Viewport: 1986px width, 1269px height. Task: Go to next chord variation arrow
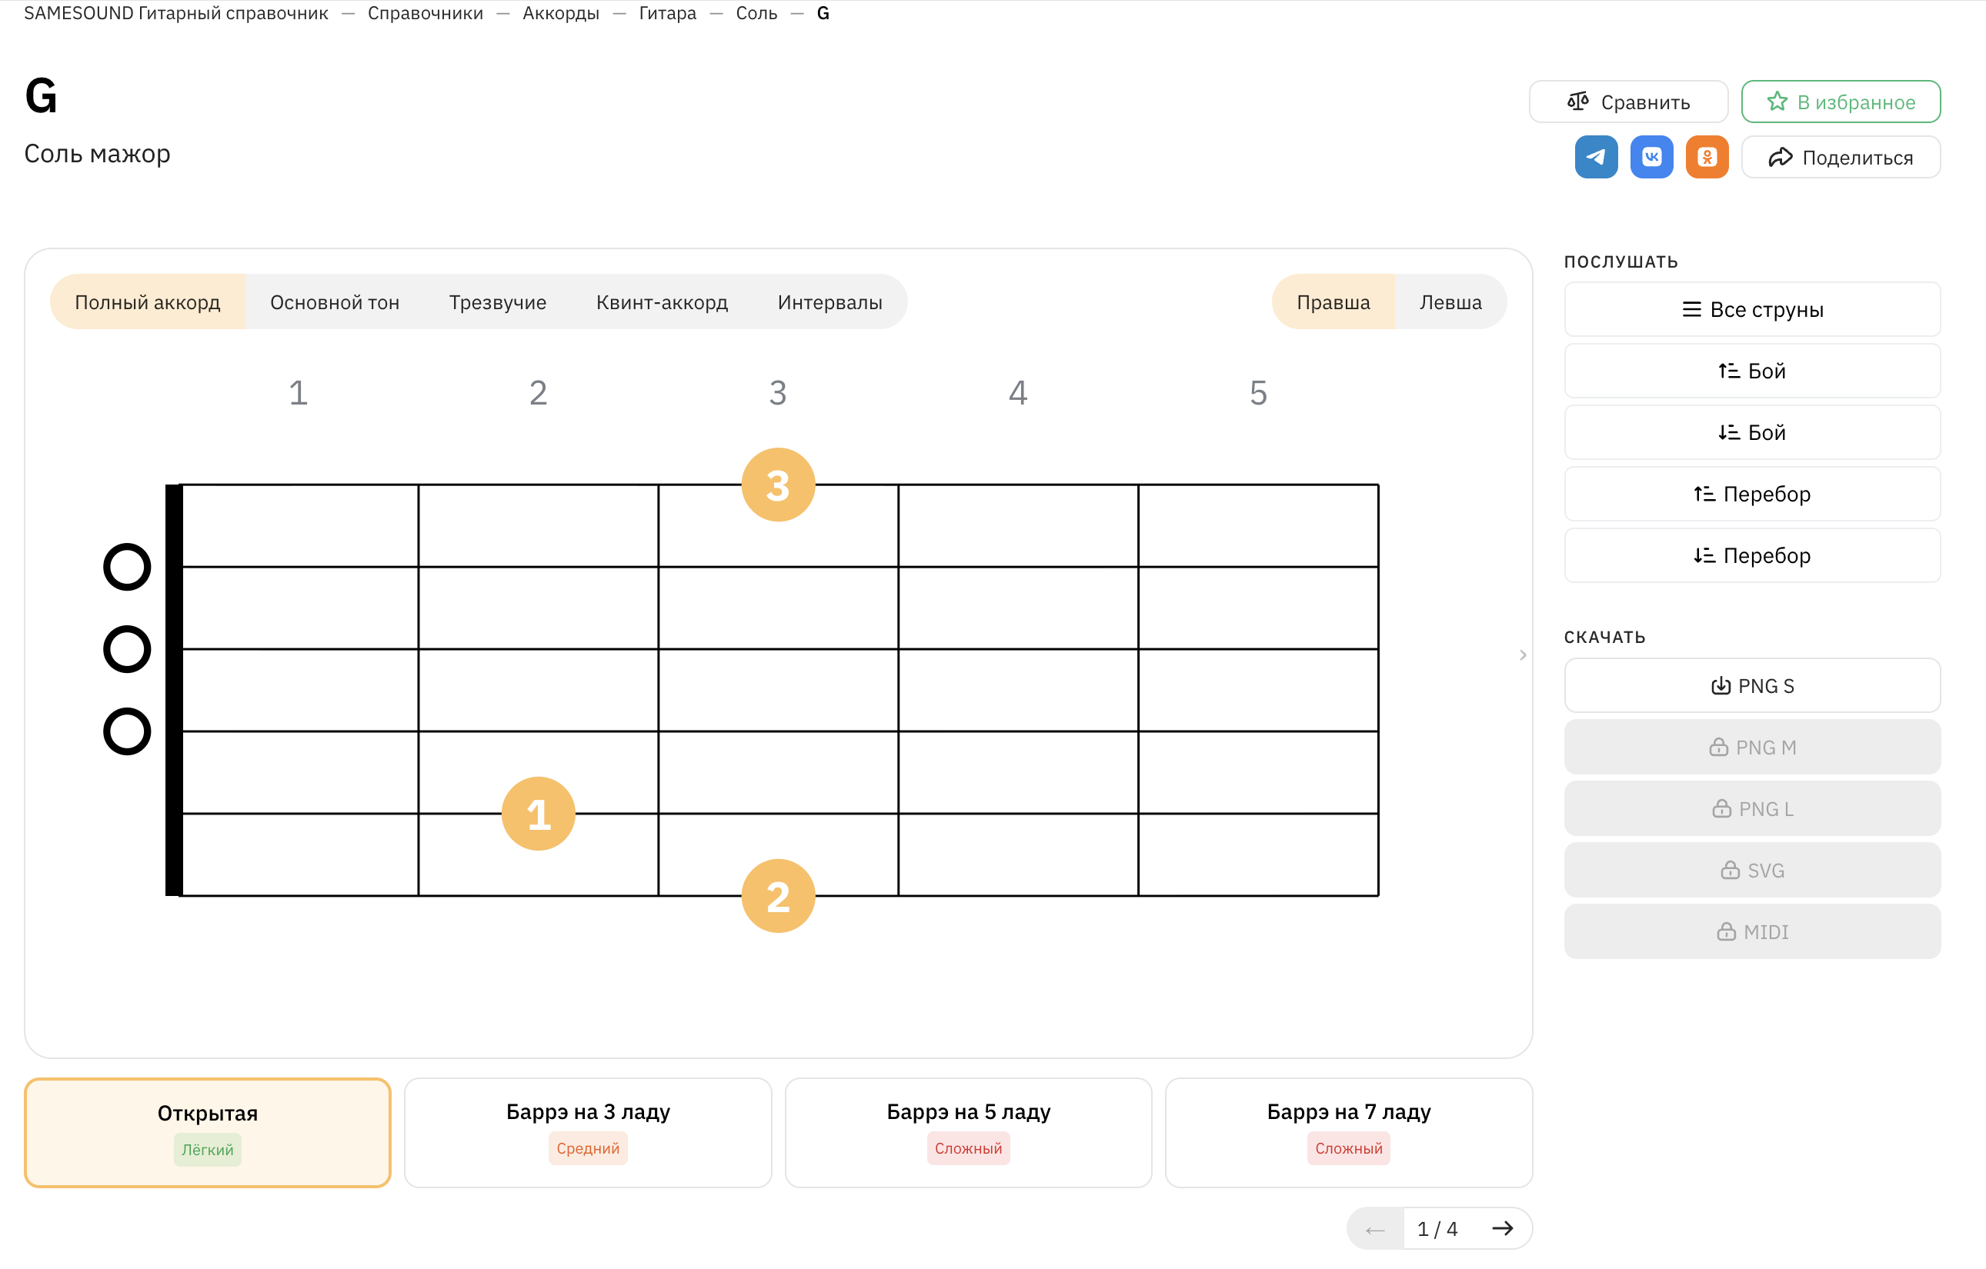pyautogui.click(x=1502, y=1228)
